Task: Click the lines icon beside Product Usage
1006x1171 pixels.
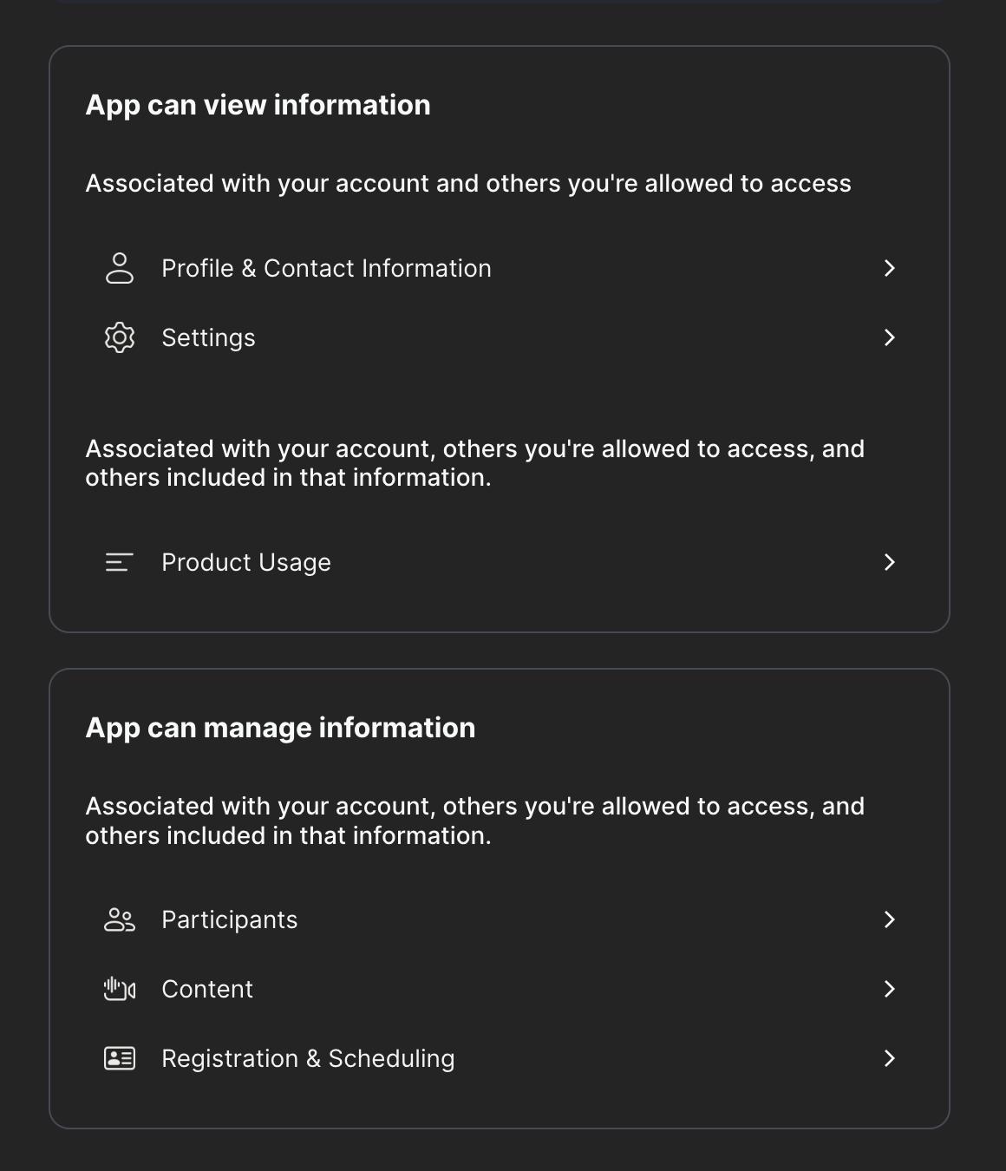Action: [x=119, y=562]
